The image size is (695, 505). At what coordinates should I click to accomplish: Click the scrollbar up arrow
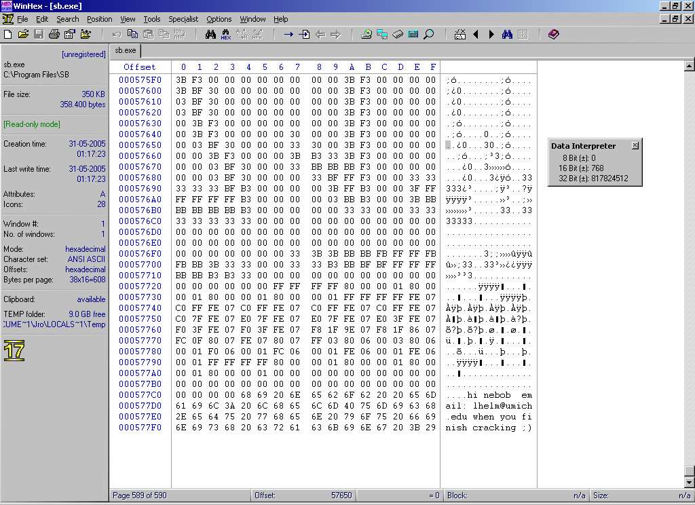click(690, 66)
